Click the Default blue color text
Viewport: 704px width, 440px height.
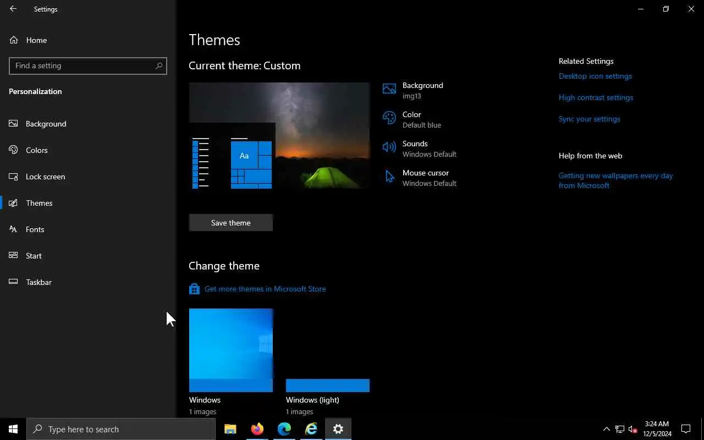tap(422, 125)
